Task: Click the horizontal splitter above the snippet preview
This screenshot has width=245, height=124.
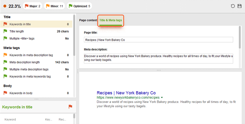Action: tap(159, 70)
